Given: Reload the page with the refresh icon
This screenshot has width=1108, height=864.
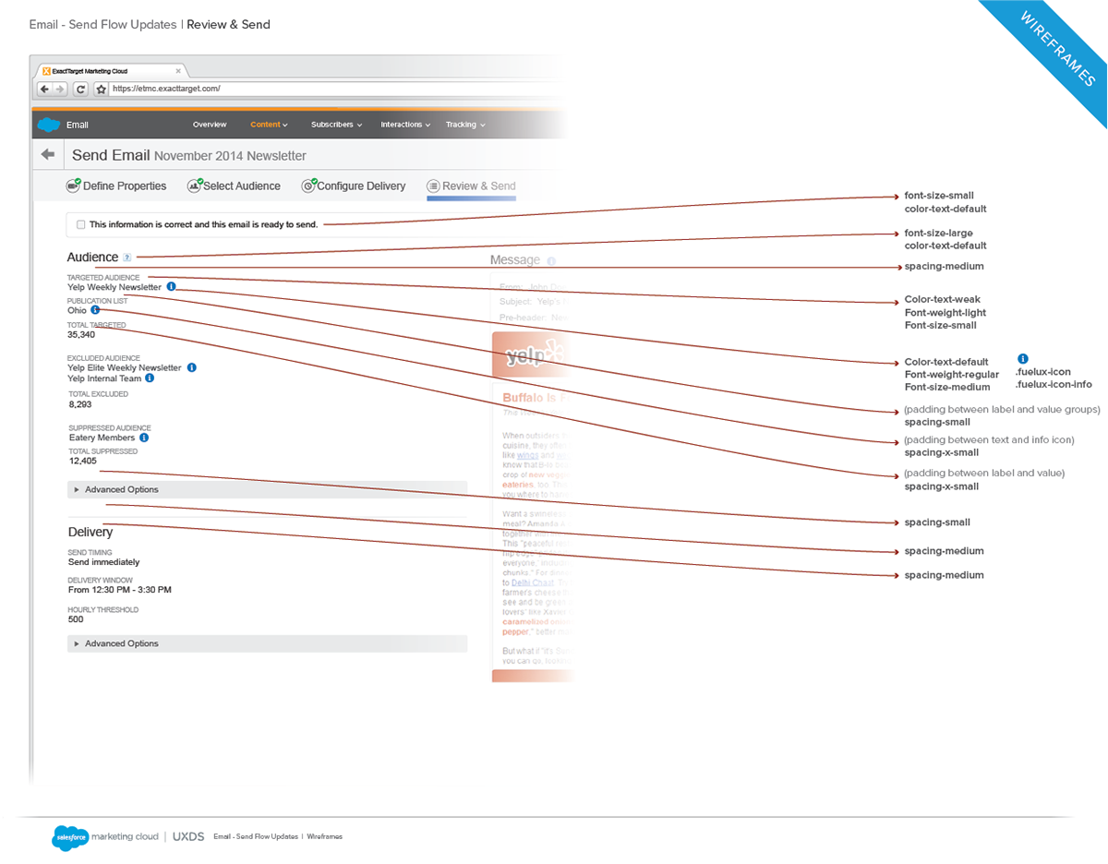Looking at the screenshot, I should click(x=80, y=89).
